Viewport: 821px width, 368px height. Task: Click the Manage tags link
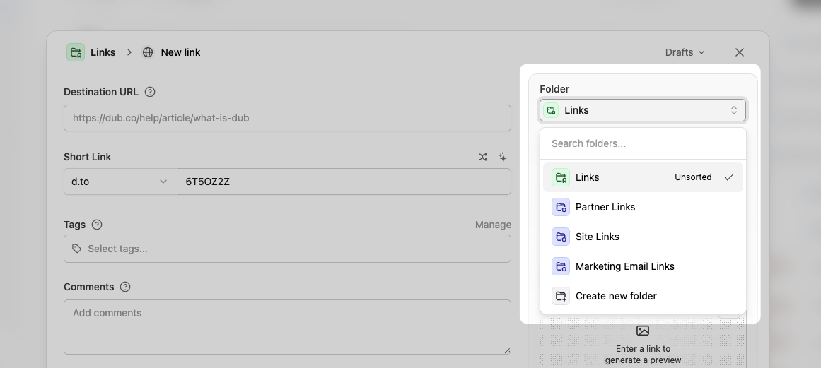pos(493,225)
